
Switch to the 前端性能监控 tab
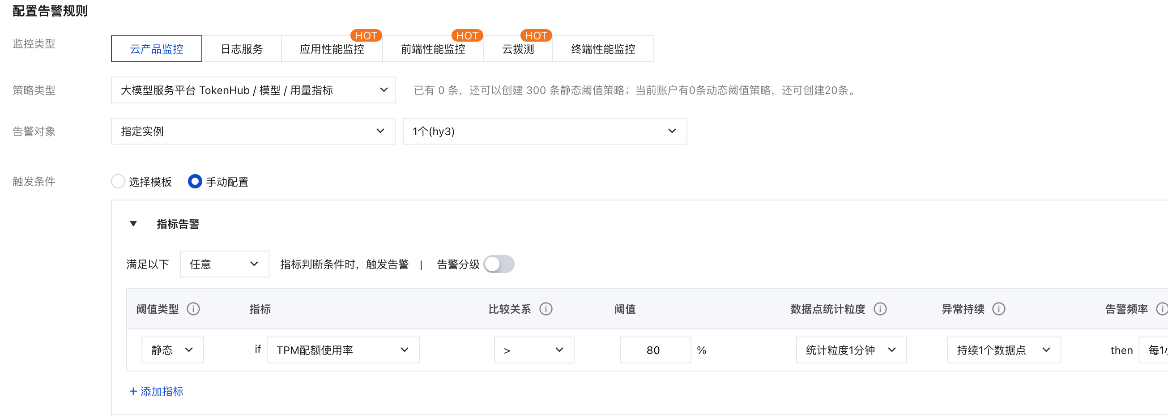(x=433, y=49)
